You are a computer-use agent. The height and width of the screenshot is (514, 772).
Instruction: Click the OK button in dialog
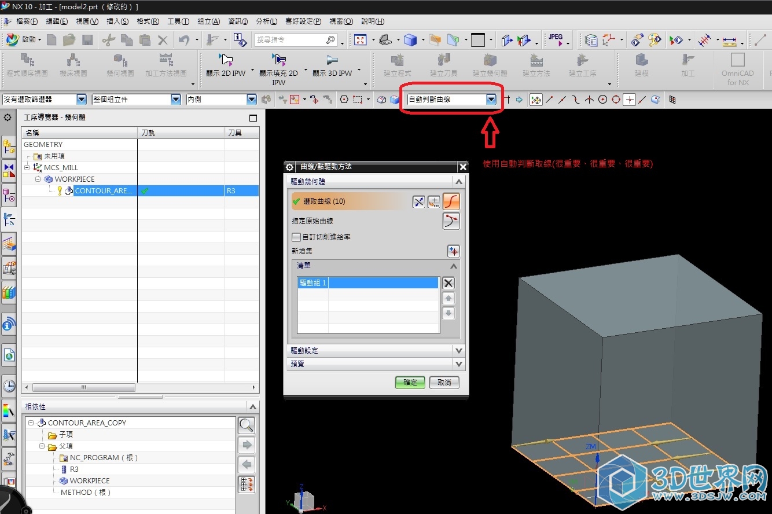pos(410,383)
